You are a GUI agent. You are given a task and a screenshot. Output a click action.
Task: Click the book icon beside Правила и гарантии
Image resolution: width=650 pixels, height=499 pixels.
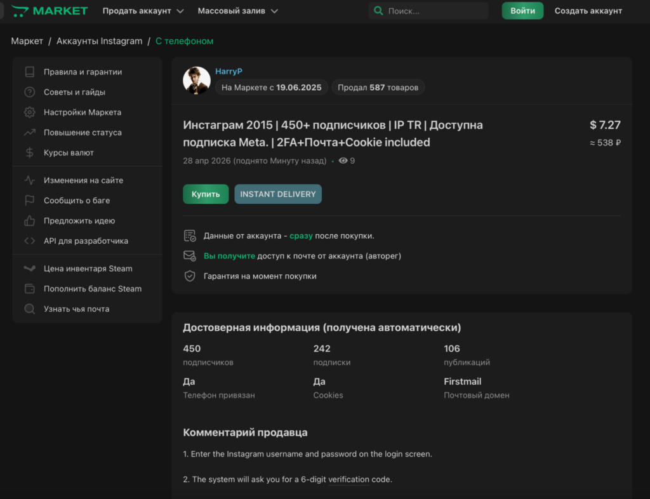pos(29,72)
